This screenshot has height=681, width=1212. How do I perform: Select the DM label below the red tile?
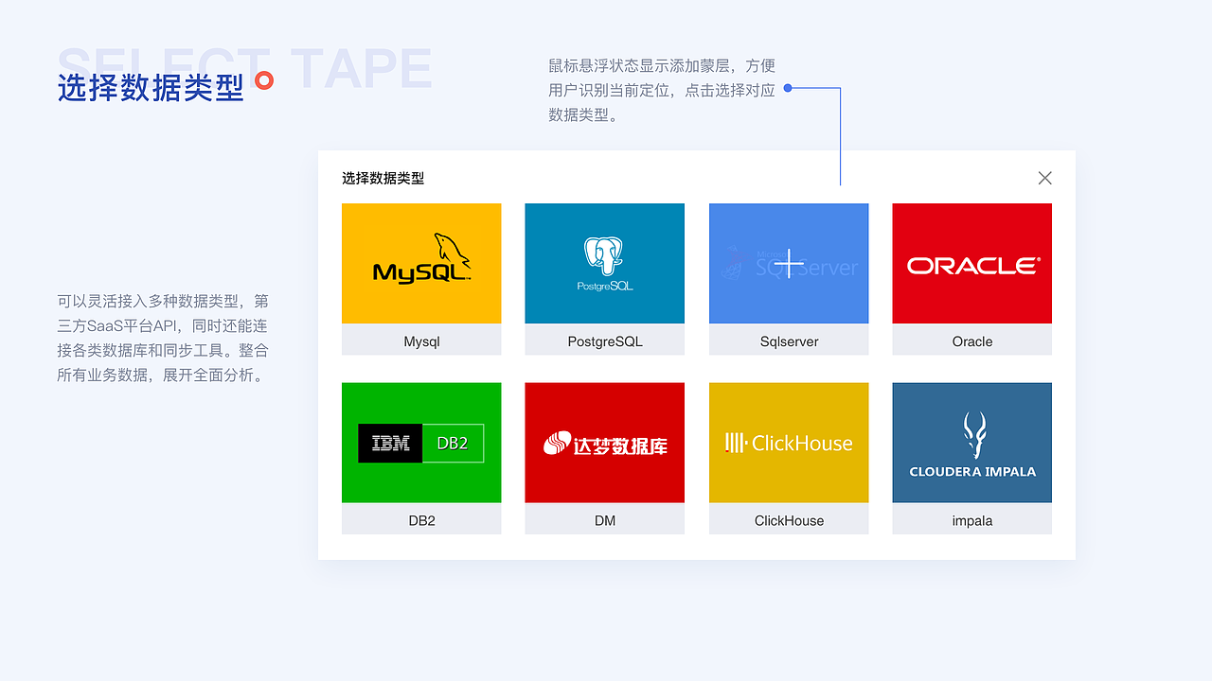pos(604,520)
